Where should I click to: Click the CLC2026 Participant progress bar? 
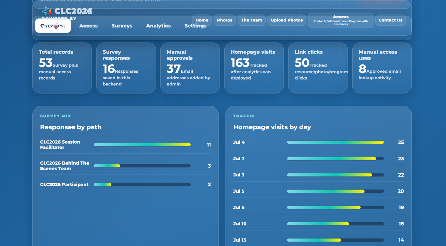coord(142,184)
